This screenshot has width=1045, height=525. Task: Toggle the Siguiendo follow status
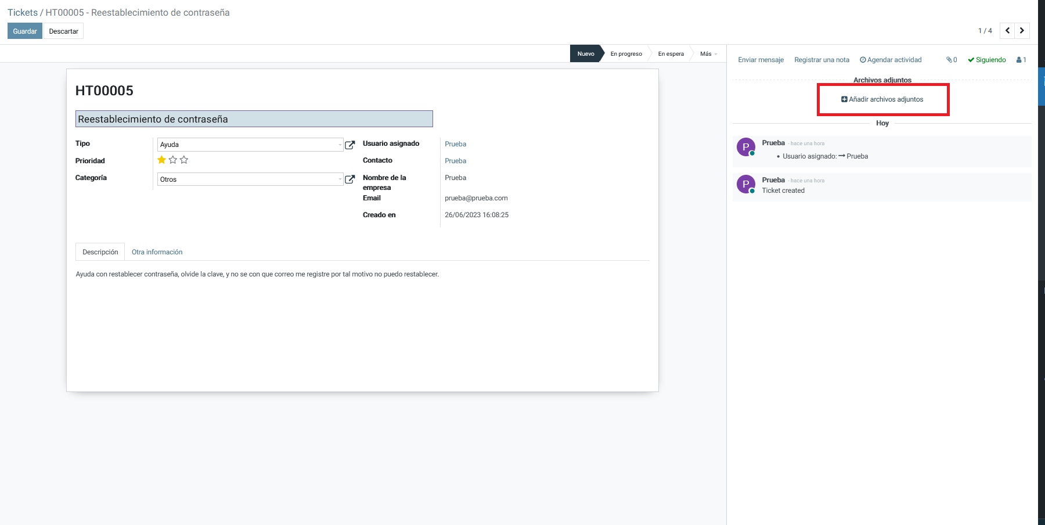click(986, 60)
